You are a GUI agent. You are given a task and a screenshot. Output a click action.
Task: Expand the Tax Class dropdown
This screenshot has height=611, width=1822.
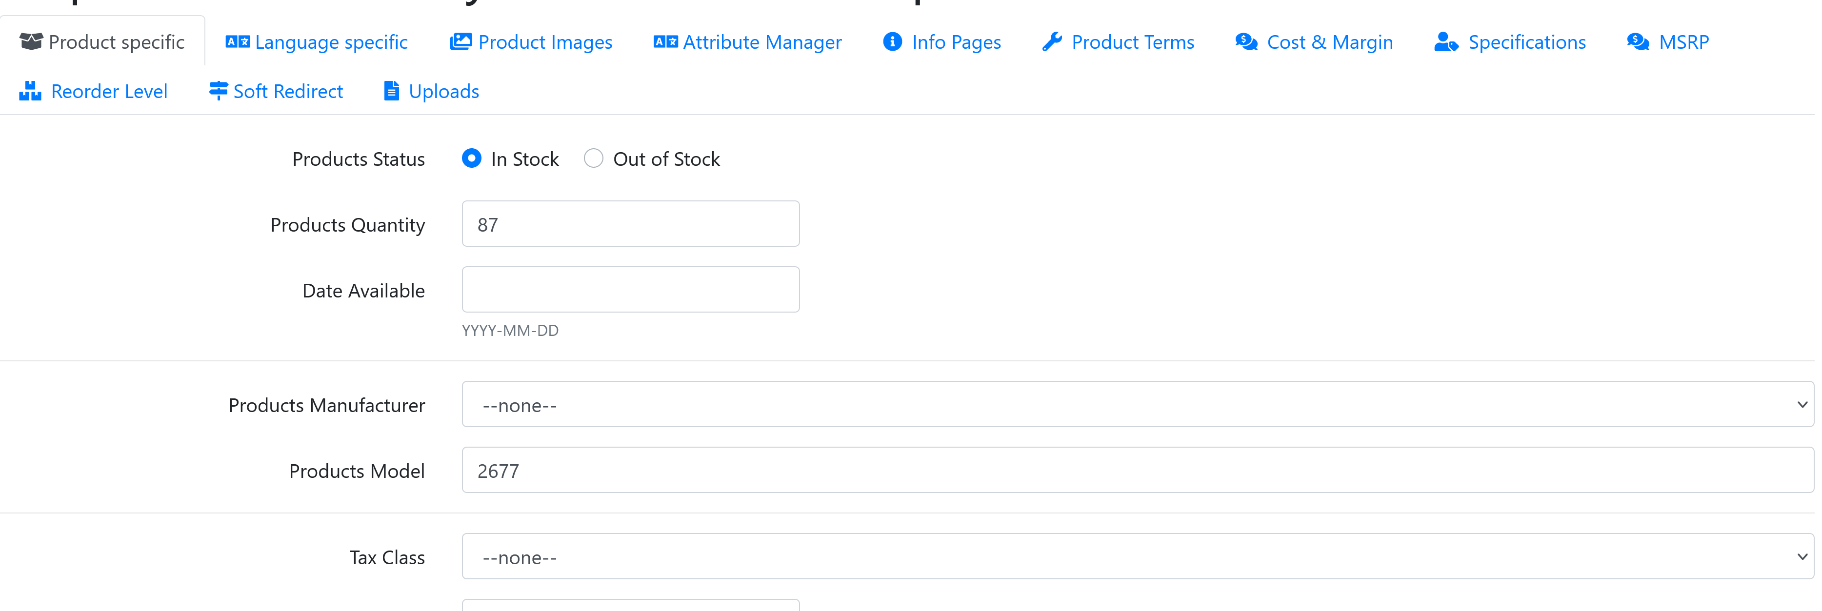tap(1137, 556)
